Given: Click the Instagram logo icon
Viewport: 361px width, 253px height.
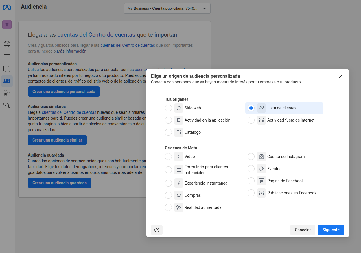Looking at the screenshot, I should click(261, 157).
